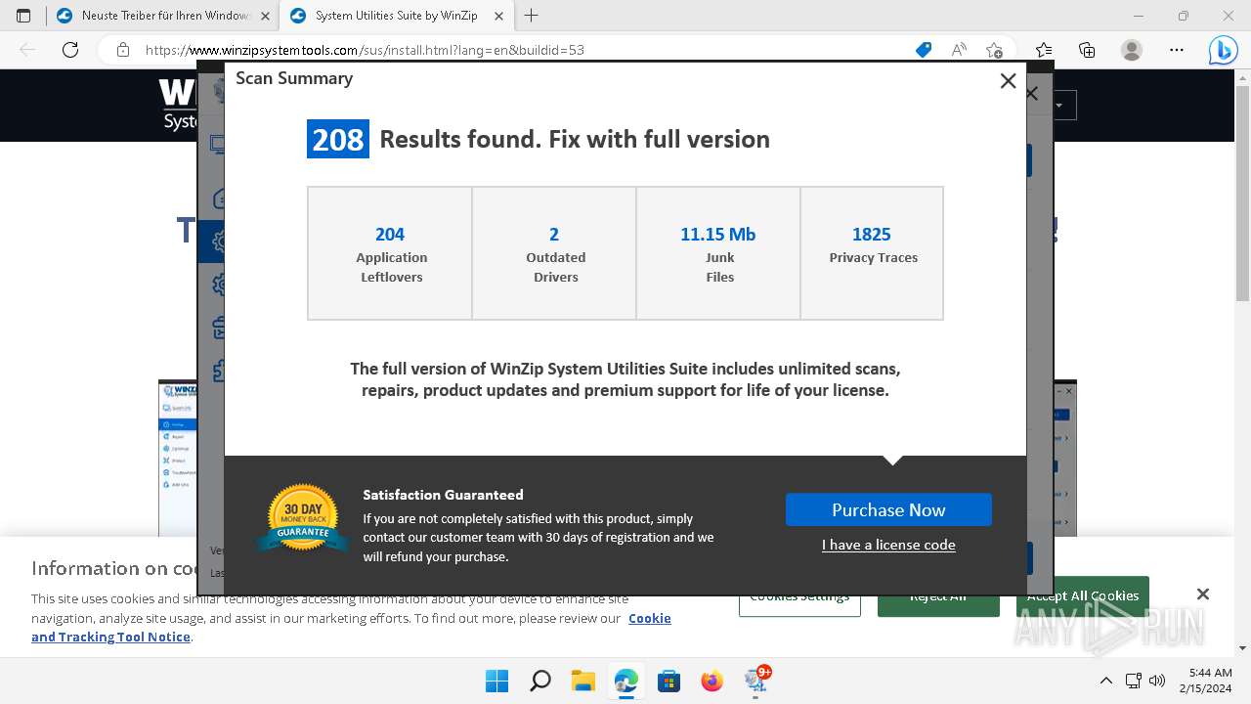Viewport: 1251px width, 704px height.
Task: Launch Firefox from the taskbar
Action: 712,681
